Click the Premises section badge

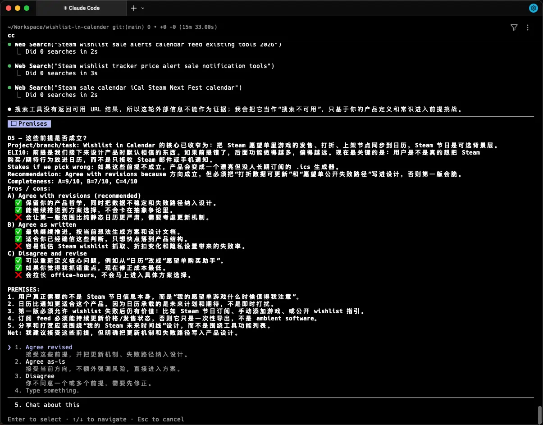29,123
